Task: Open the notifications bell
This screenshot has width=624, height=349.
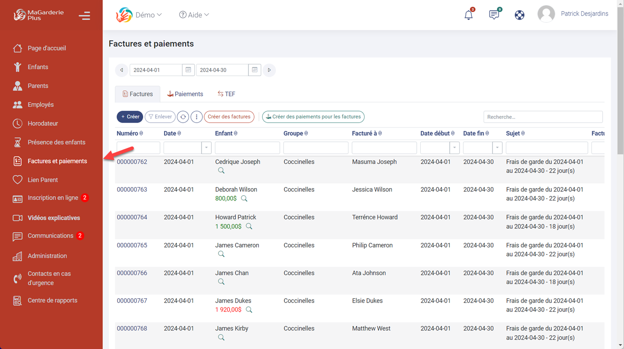Action: coord(468,15)
